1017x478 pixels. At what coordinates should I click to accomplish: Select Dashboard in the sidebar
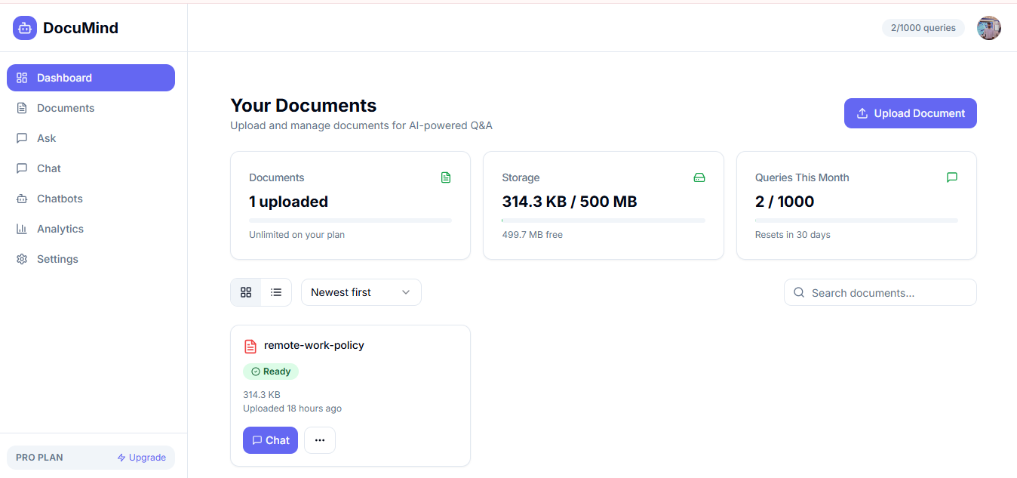pyautogui.click(x=64, y=77)
